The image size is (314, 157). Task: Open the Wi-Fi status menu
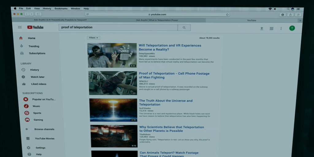[270, 9]
